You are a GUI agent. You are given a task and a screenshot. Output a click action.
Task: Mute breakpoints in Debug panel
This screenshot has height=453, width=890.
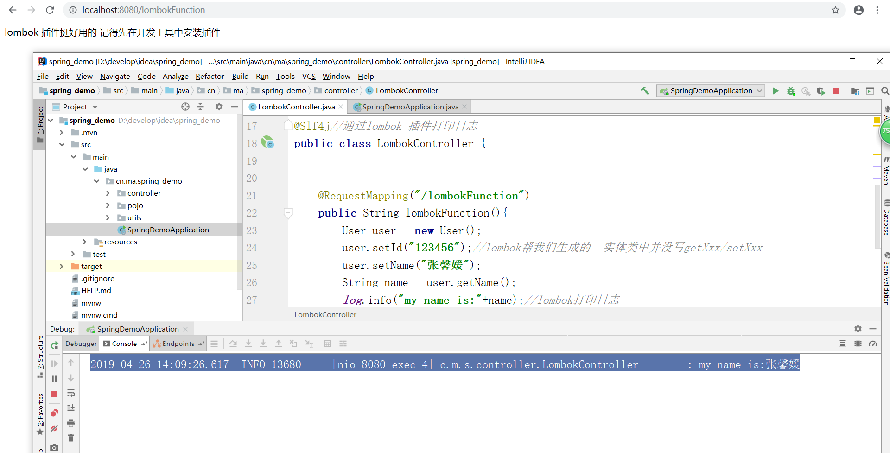click(54, 428)
